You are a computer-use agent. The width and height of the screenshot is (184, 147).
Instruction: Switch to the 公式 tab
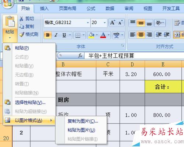[91, 8]
